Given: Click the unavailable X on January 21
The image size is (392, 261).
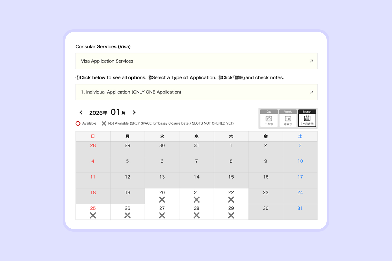Looking at the screenshot, I should pyautogui.click(x=197, y=200).
